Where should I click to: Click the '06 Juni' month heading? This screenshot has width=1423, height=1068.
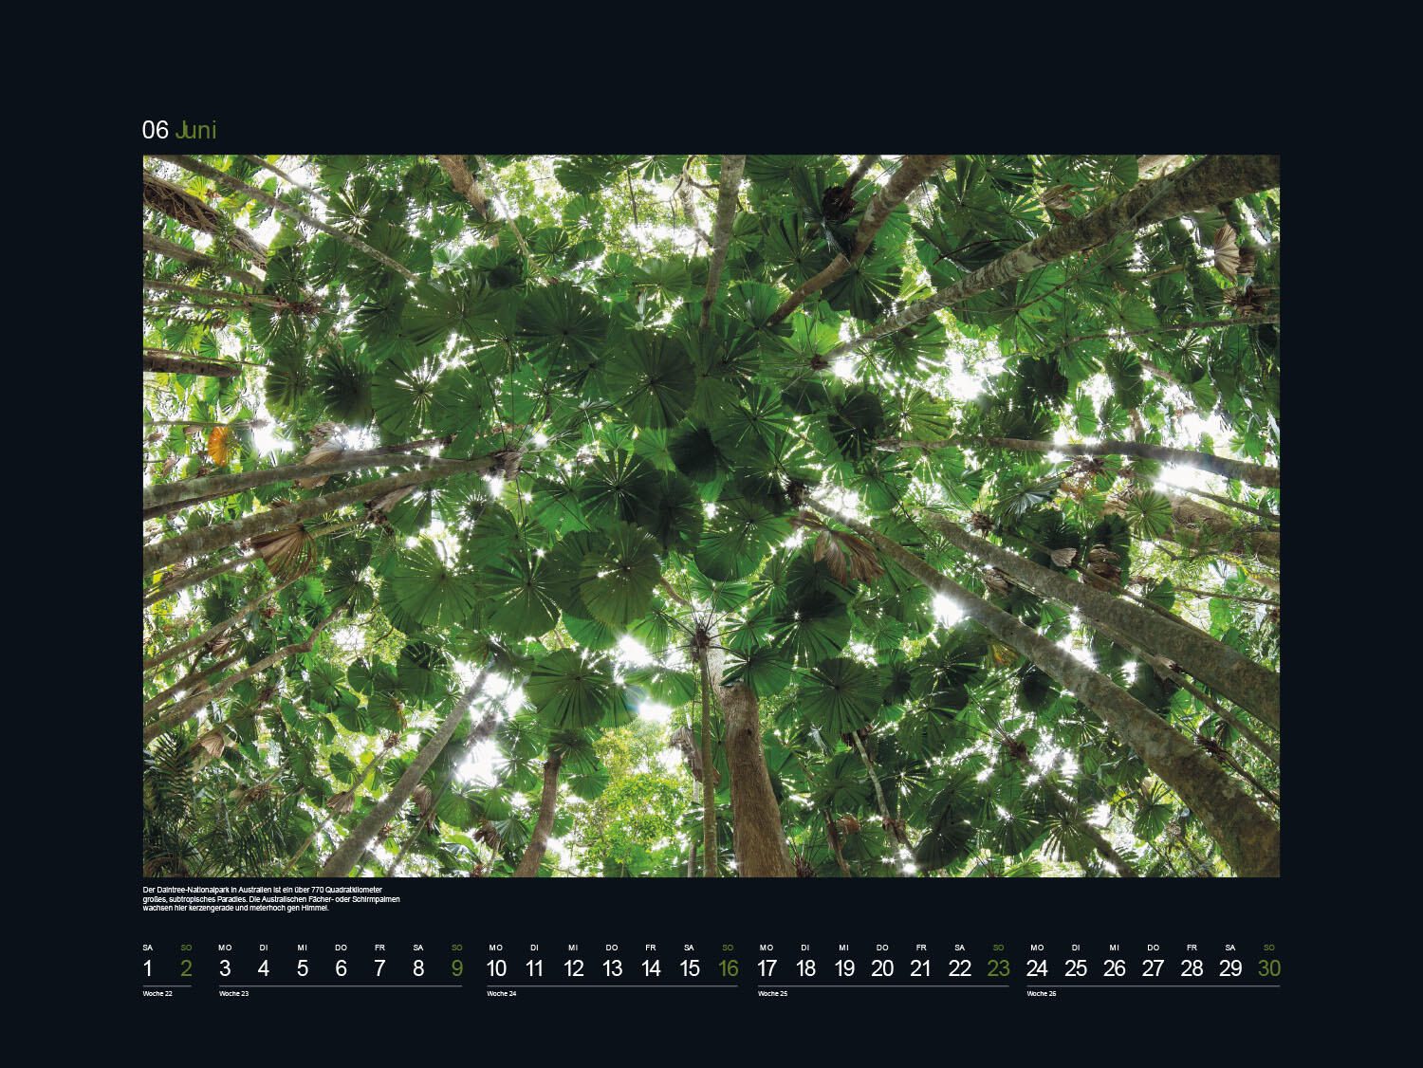coord(179,130)
